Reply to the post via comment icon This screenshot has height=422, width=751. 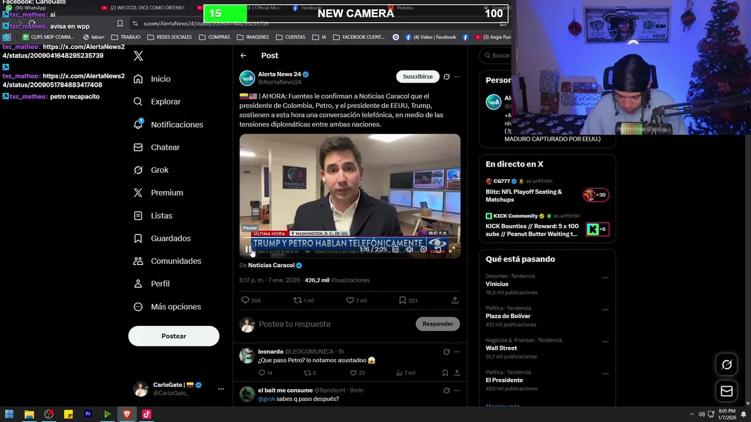pos(246,300)
